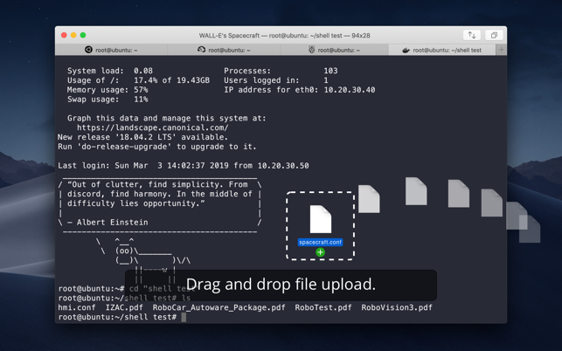
Task: Click the whale icon on the shell test tab
Action: pyautogui.click(x=406, y=51)
